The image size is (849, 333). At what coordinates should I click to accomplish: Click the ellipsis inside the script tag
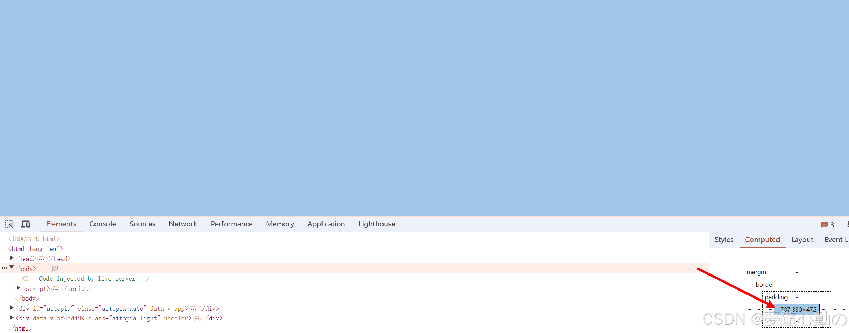(55, 289)
